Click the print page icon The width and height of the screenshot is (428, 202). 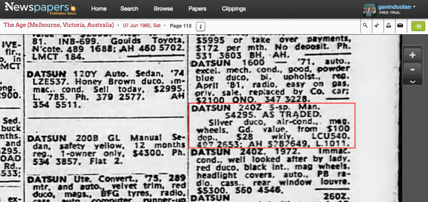point(389,26)
